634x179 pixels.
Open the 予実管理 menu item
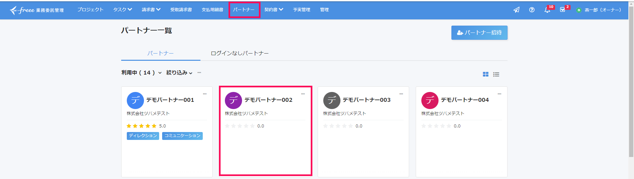click(x=301, y=10)
